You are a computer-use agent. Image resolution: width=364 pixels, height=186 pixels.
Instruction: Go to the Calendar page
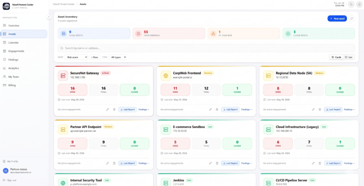click(24, 43)
